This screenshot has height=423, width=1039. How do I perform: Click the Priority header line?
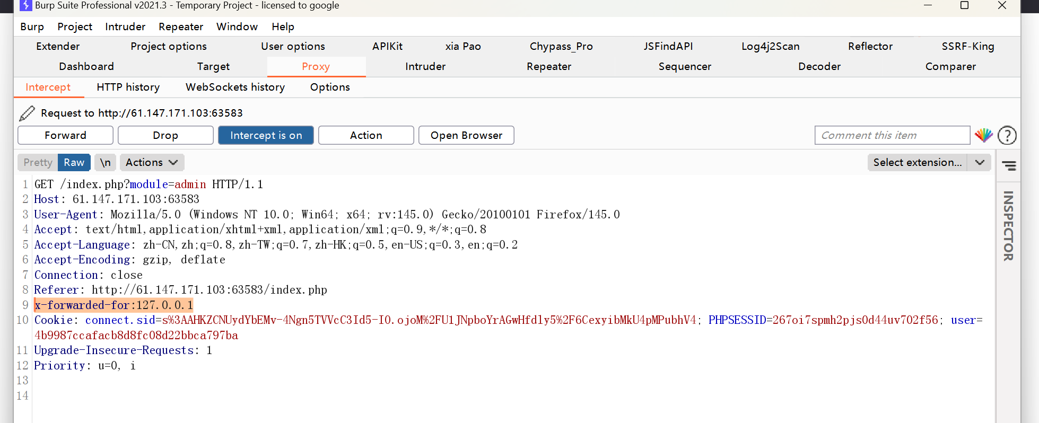click(85, 366)
